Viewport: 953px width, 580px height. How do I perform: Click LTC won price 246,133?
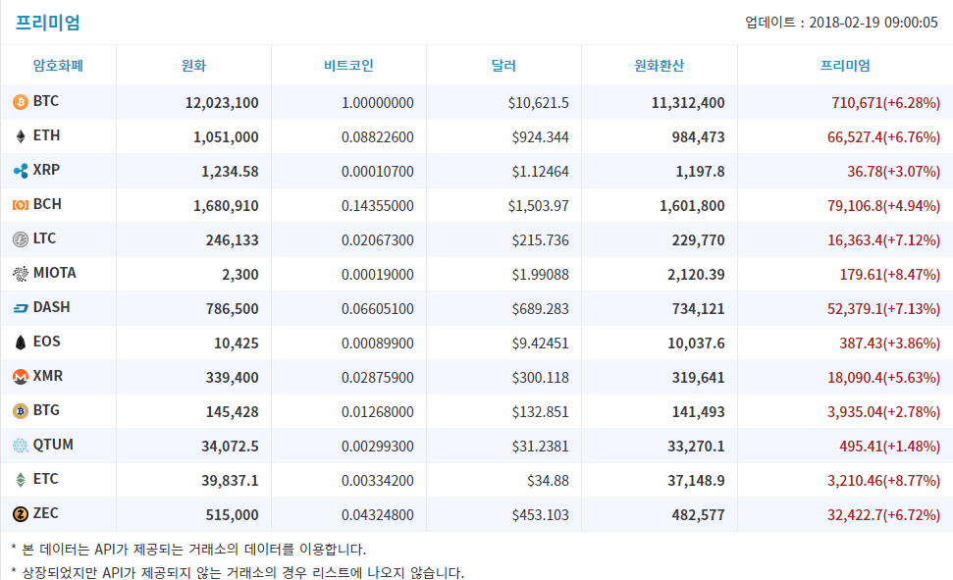tap(233, 240)
